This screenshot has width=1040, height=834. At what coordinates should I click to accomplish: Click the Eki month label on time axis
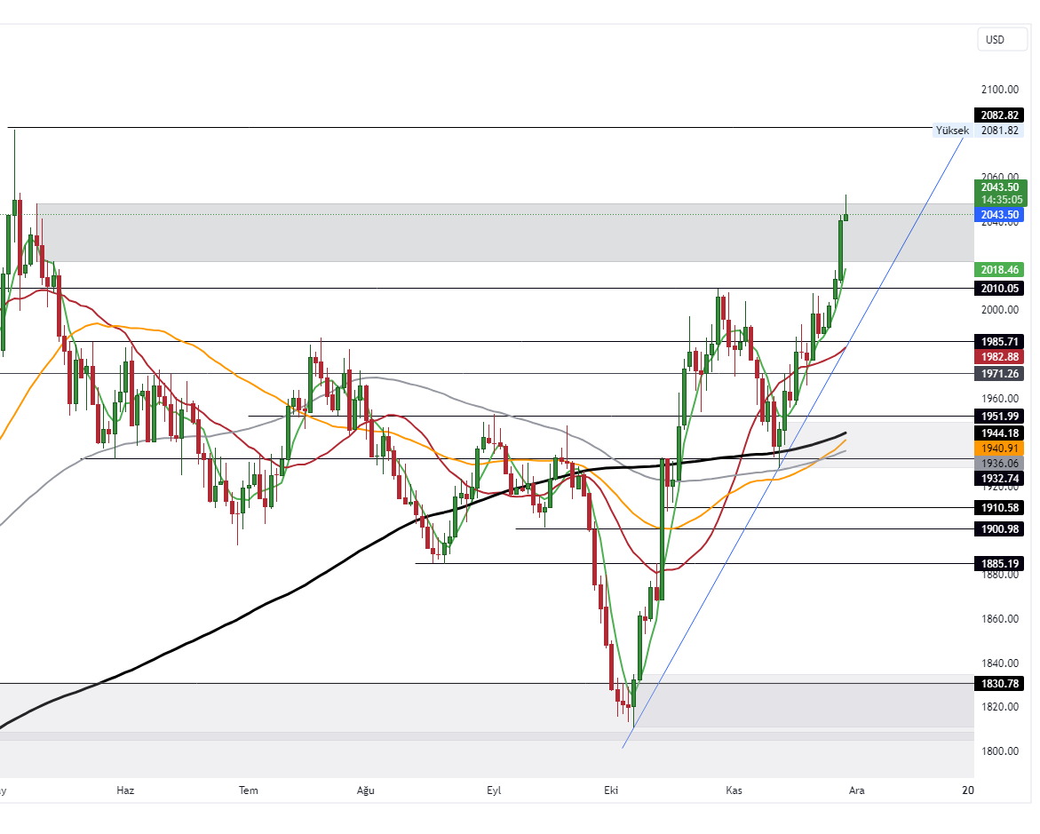tap(611, 790)
